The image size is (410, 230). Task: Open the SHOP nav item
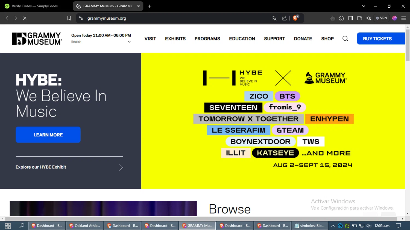point(327,39)
